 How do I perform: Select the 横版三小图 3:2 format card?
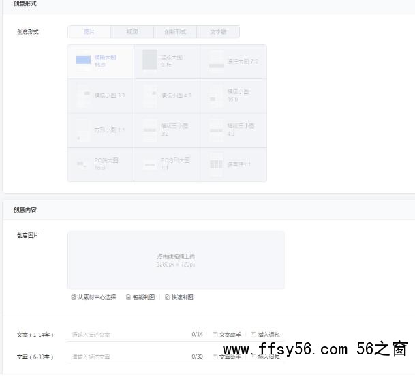click(x=167, y=130)
